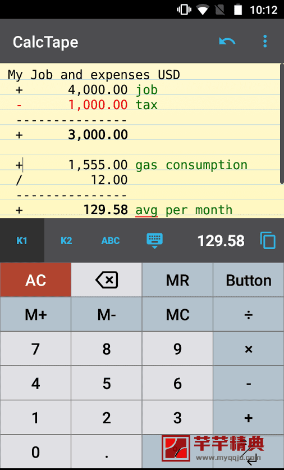Tap digit 4 on the keypad

(x=35, y=383)
